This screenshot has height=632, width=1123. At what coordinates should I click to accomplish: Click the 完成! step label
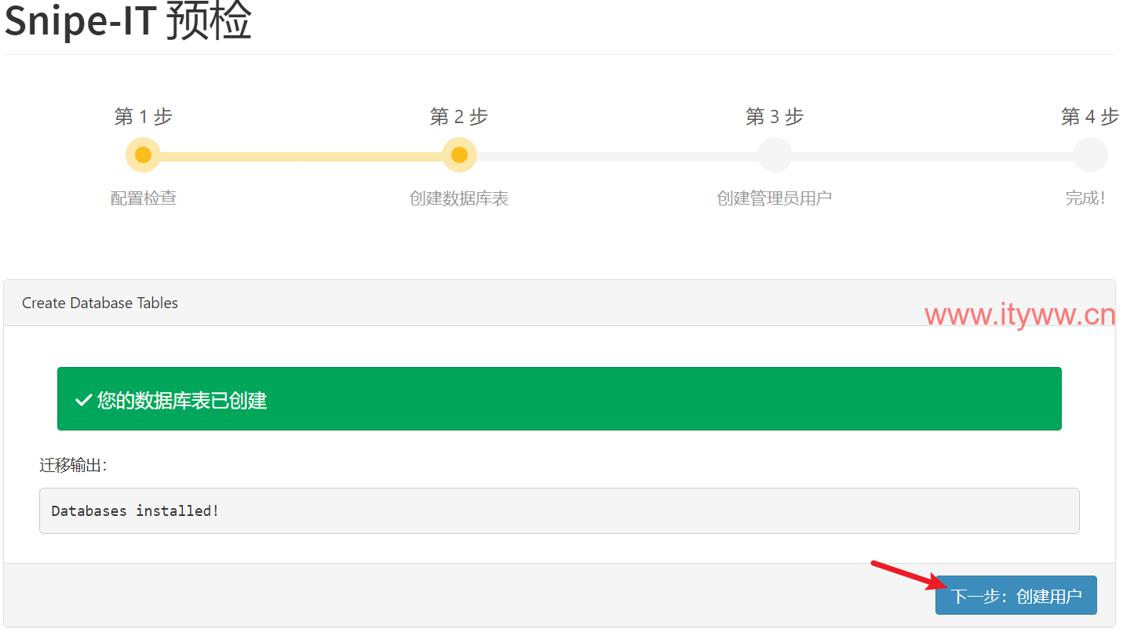1085,198
